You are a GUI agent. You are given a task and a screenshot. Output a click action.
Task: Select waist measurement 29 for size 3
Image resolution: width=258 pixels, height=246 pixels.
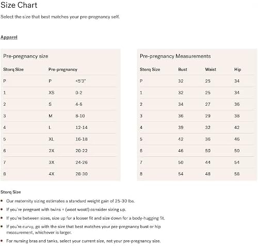[x=207, y=116]
